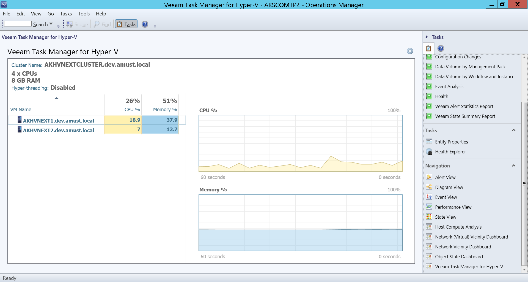This screenshot has width=528, height=282.
Task: Click the Tasks pane scroll down arrow
Action: coord(524,270)
